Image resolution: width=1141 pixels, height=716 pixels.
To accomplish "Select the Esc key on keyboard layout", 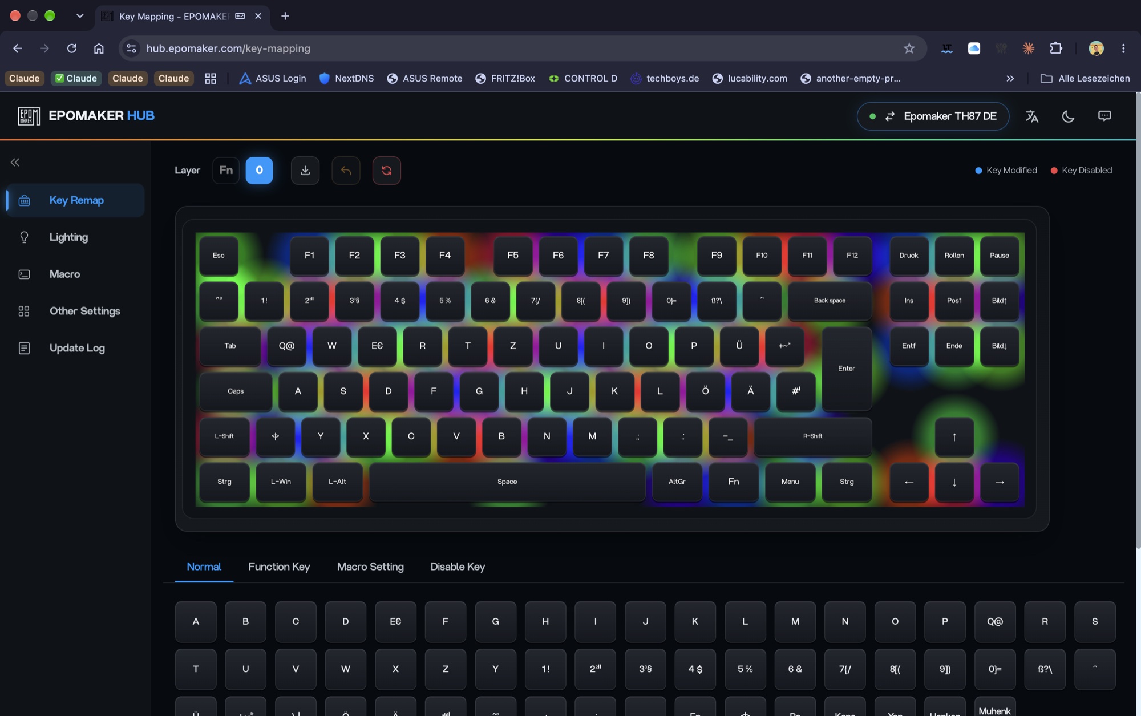I will tap(219, 256).
